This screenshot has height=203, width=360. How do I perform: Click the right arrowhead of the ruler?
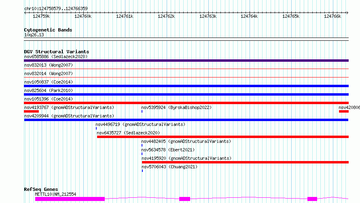tap(347, 13)
